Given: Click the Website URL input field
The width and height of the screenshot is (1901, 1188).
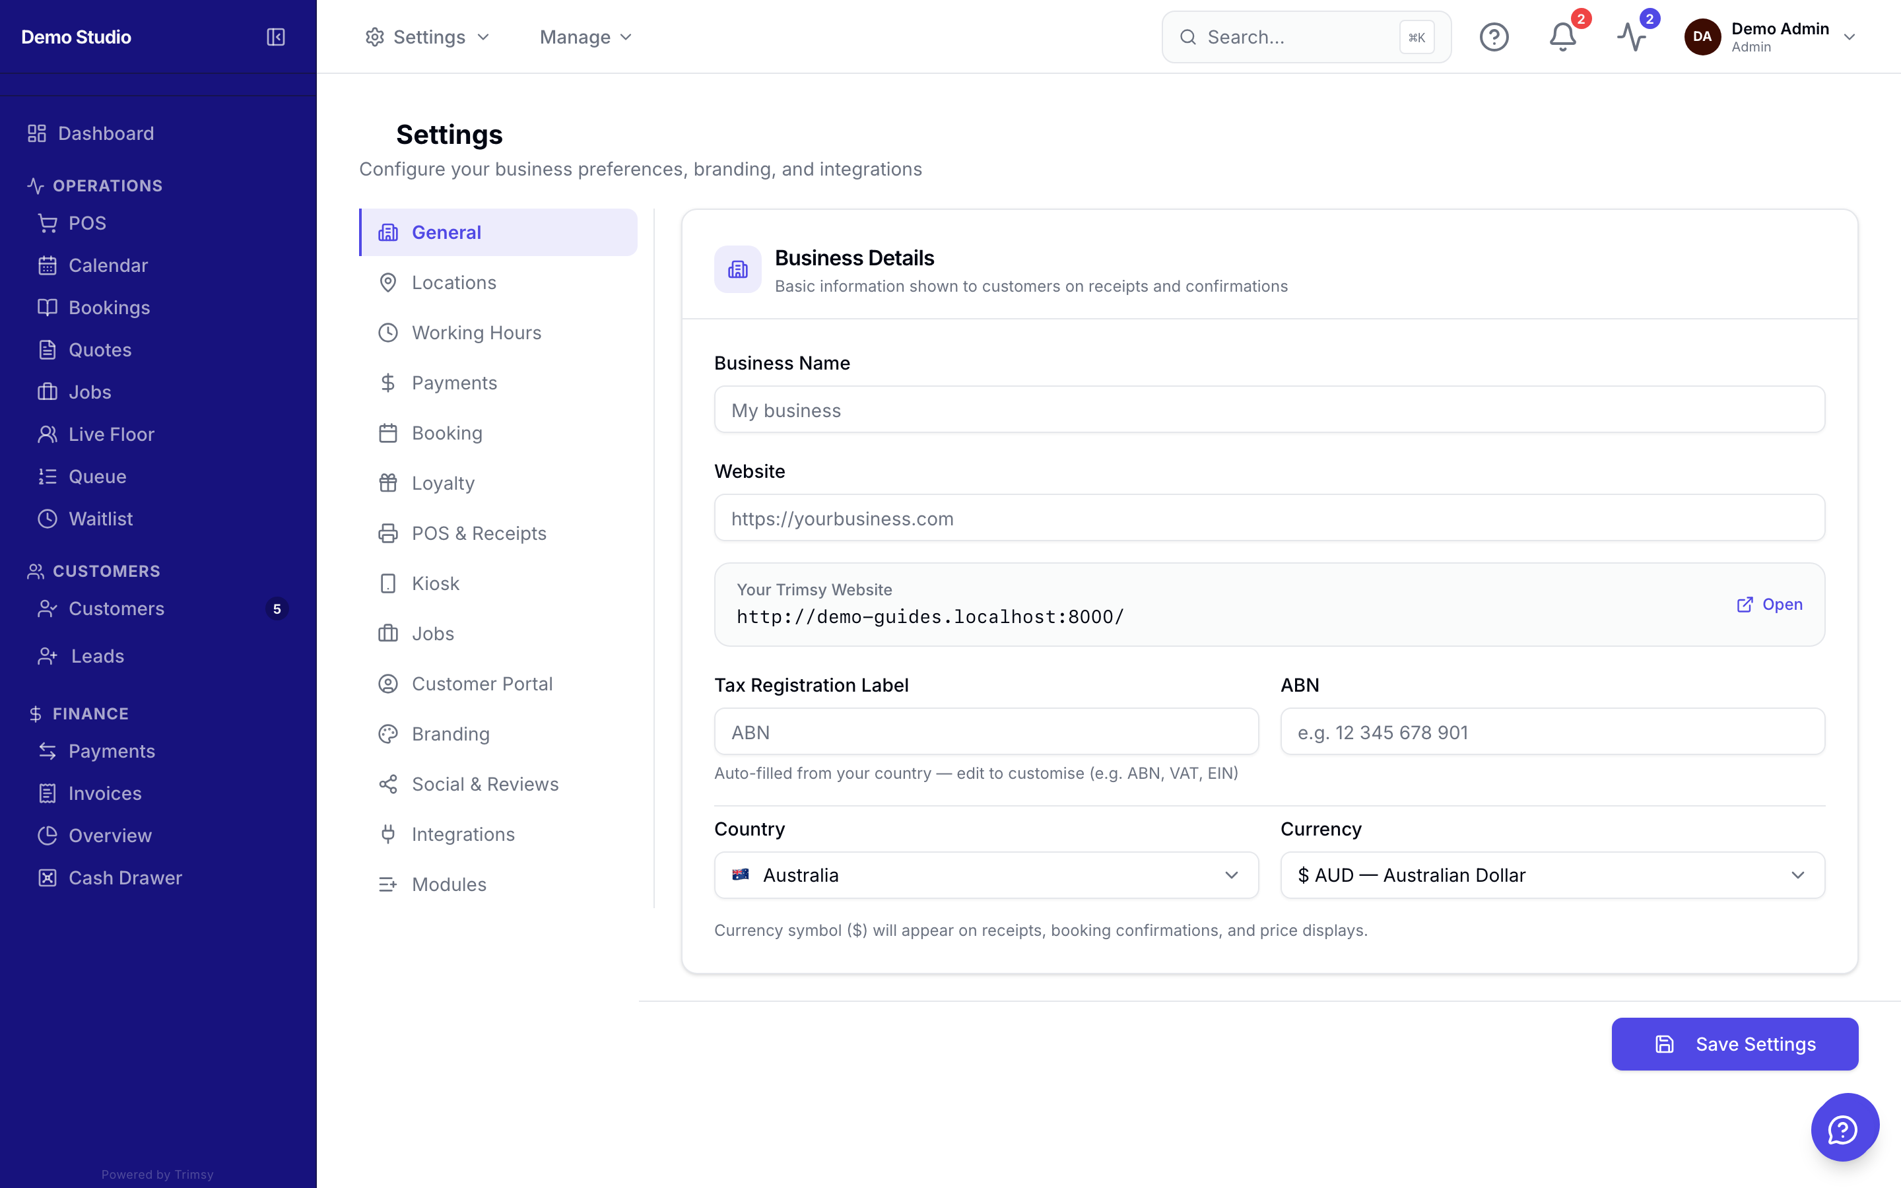Looking at the screenshot, I should click(1269, 518).
